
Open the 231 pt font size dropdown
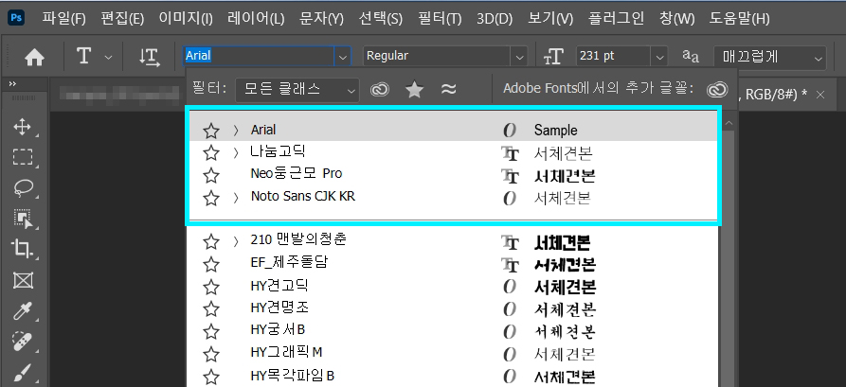(658, 56)
